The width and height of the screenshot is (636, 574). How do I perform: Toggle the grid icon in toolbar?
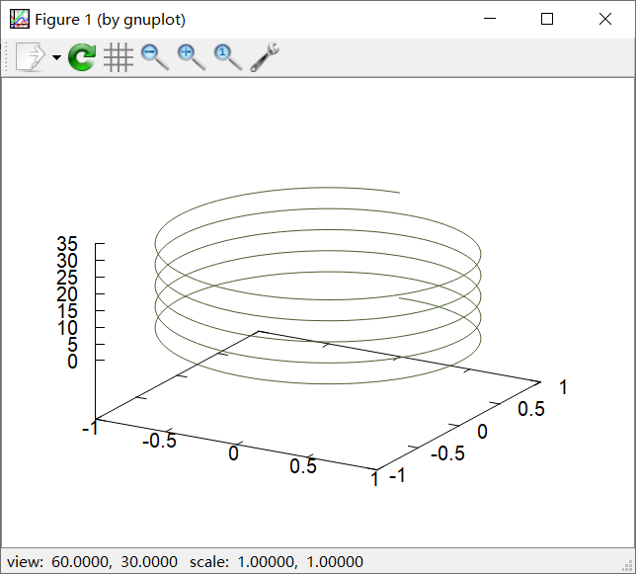tap(119, 57)
